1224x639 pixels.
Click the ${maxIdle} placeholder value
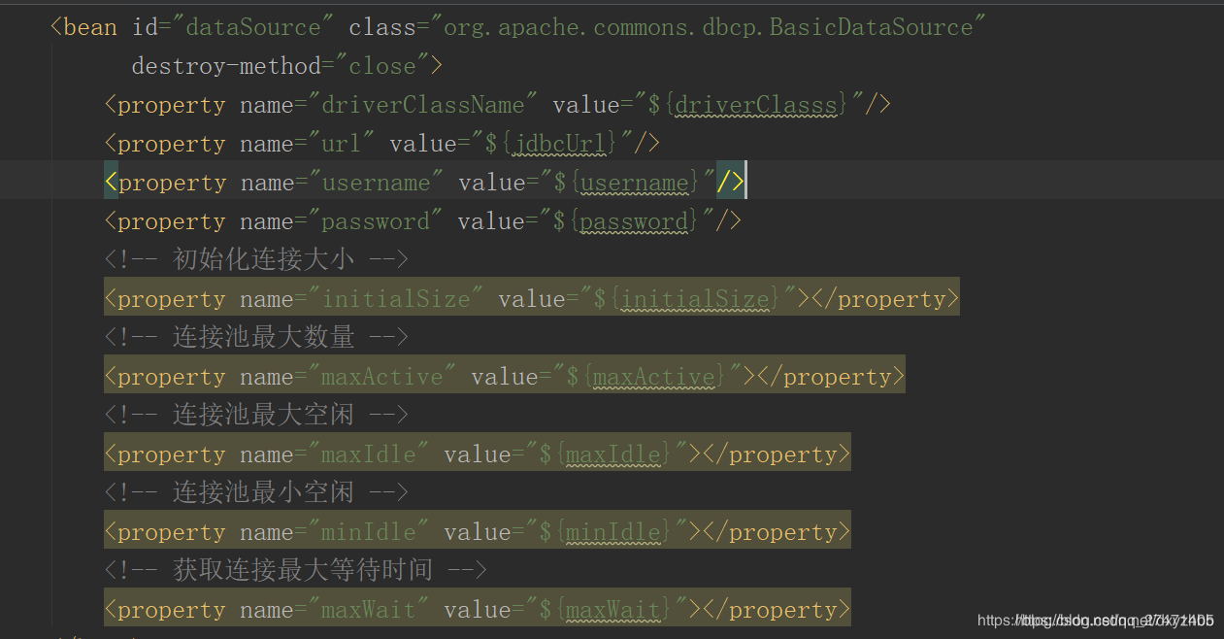(606, 454)
